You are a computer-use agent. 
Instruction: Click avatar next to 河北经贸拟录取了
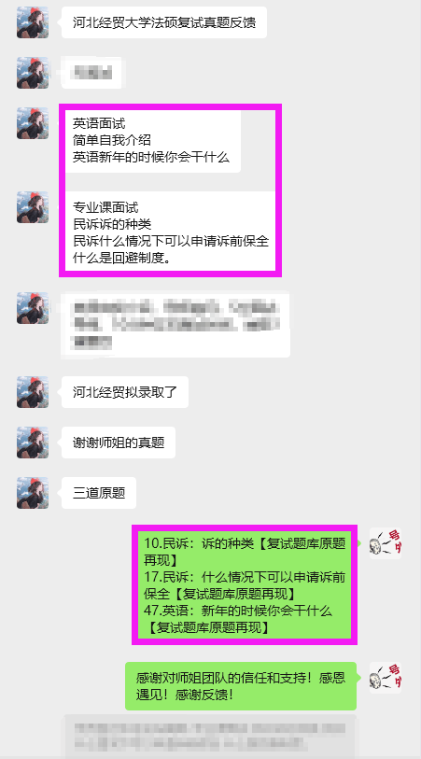(x=33, y=392)
